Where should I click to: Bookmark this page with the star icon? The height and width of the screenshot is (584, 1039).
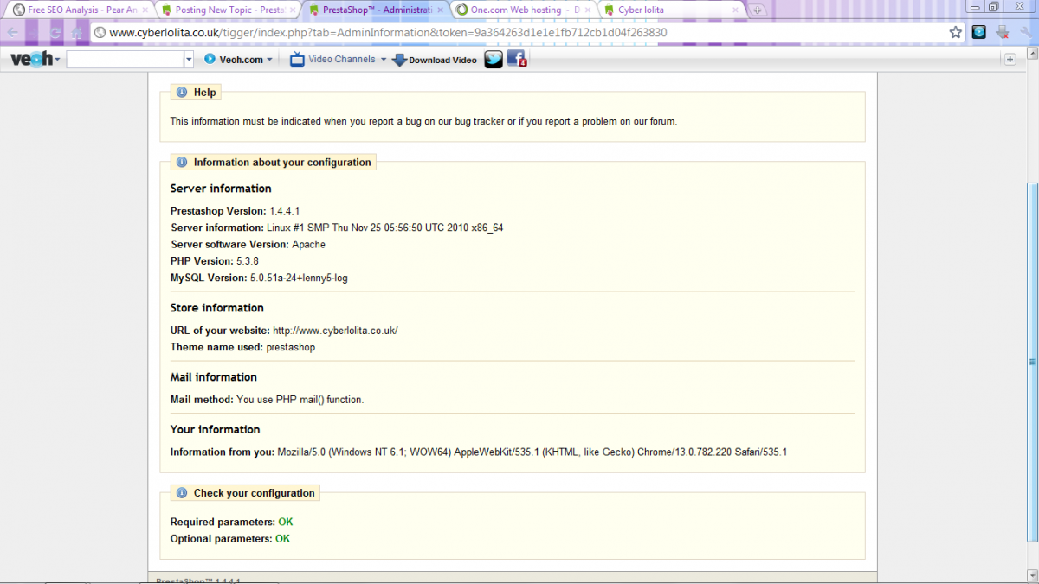pos(955,32)
